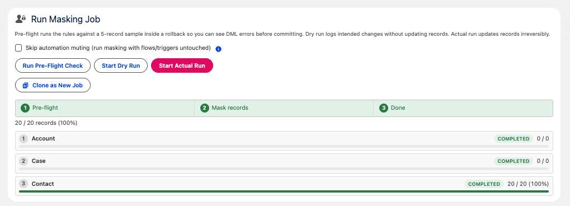
Task: Start the Actual Run
Action: (182, 66)
